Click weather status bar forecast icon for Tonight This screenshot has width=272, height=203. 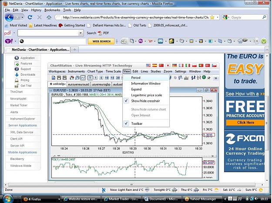175,190
